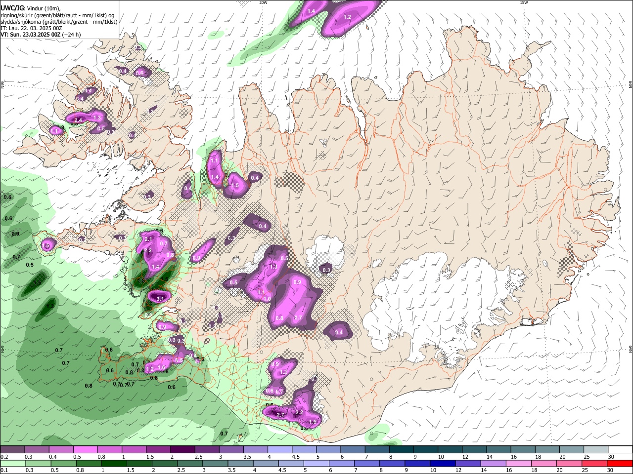
Task: Click the '15W' longitude label
Action: click(524, 2)
